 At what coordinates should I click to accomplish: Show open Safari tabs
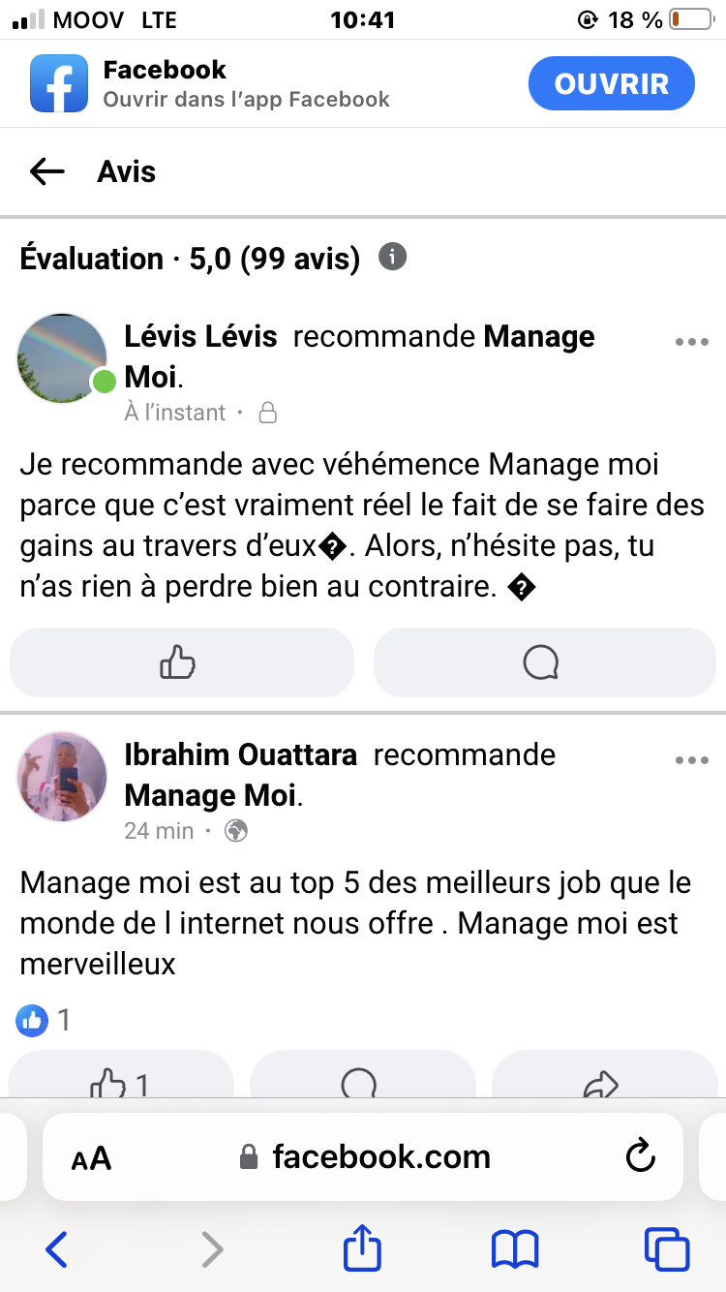coord(667,1249)
